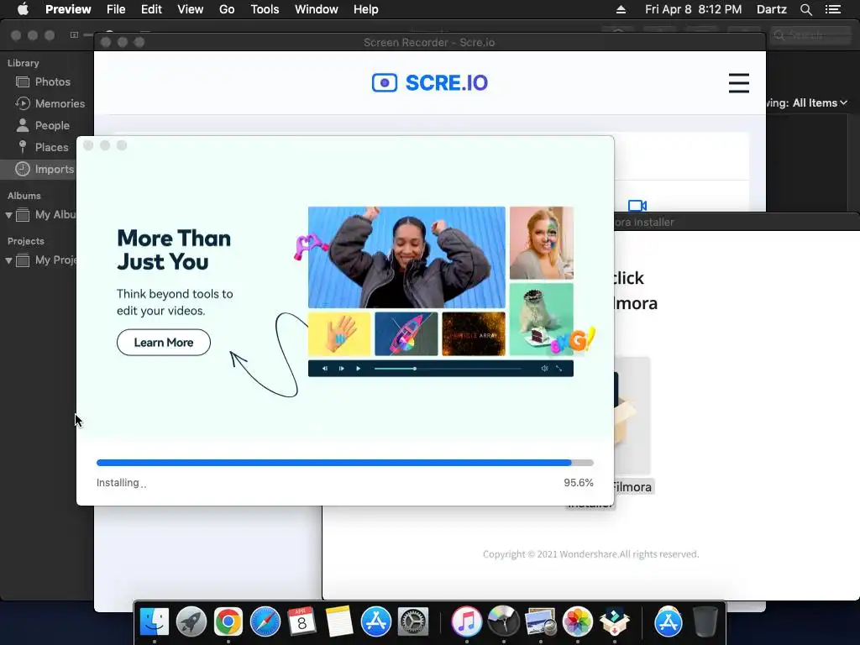Image resolution: width=860 pixels, height=645 pixels.
Task: Click the blue camera icon on Scre.io page
Action: coord(637,206)
